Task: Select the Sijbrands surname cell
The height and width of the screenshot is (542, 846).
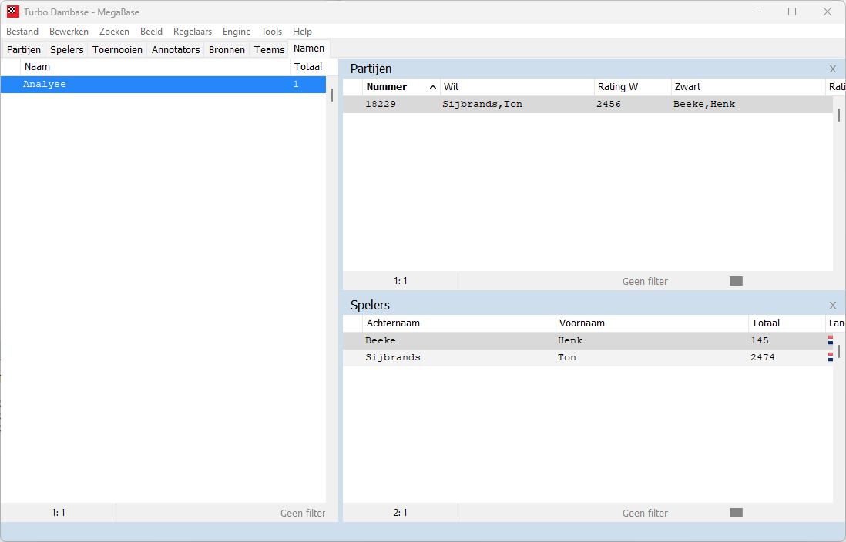Action: click(393, 357)
